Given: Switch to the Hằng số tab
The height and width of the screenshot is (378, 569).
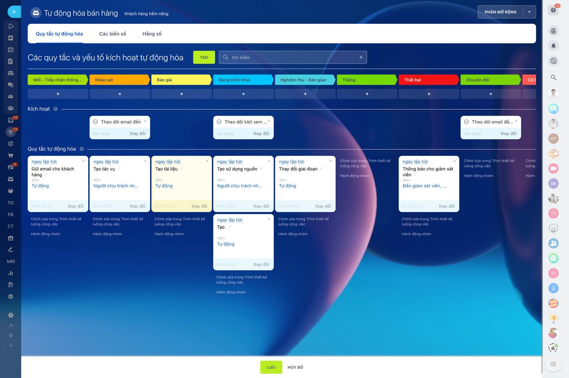Looking at the screenshot, I should 152,34.
